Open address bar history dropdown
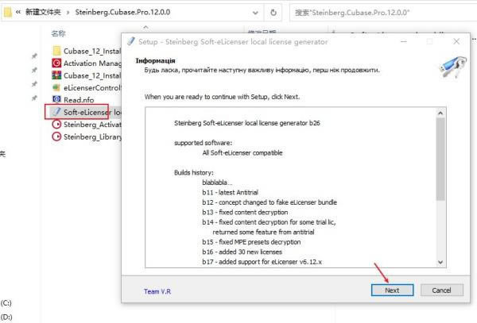 [x=255, y=13]
